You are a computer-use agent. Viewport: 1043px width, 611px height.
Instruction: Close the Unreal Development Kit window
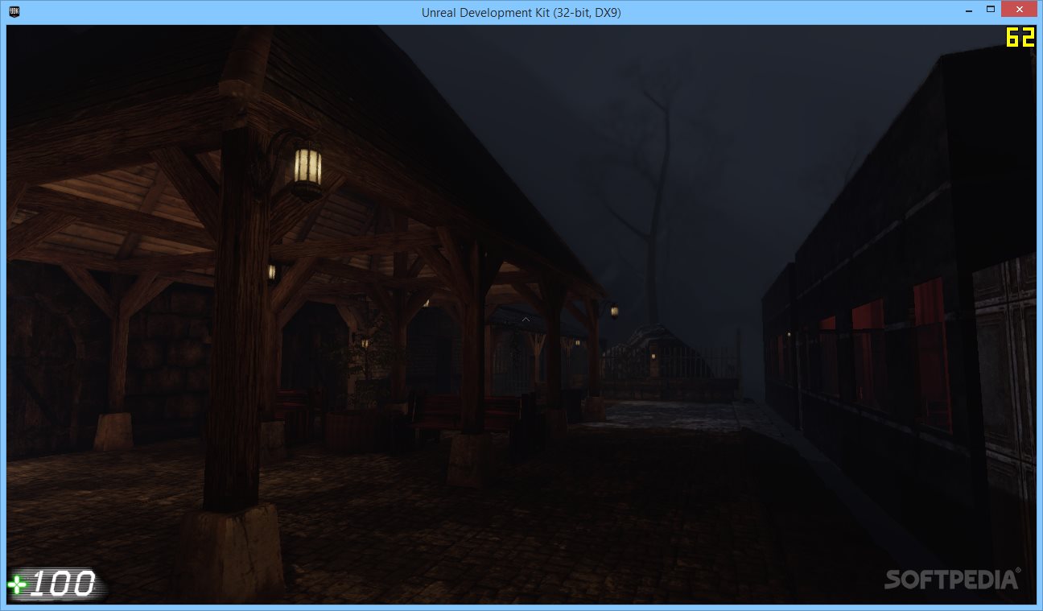1020,10
